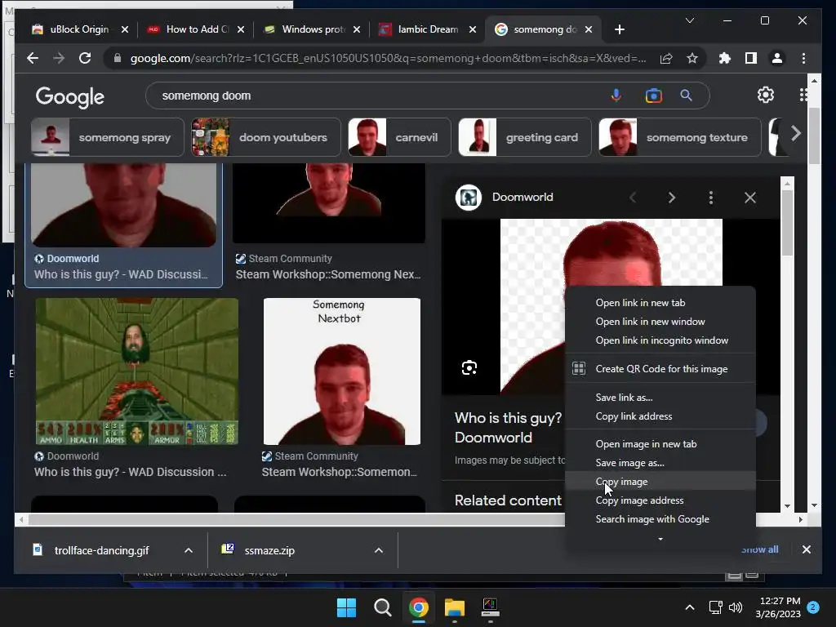Start voice search with microphone icon
This screenshot has height=627, width=836.
point(616,96)
